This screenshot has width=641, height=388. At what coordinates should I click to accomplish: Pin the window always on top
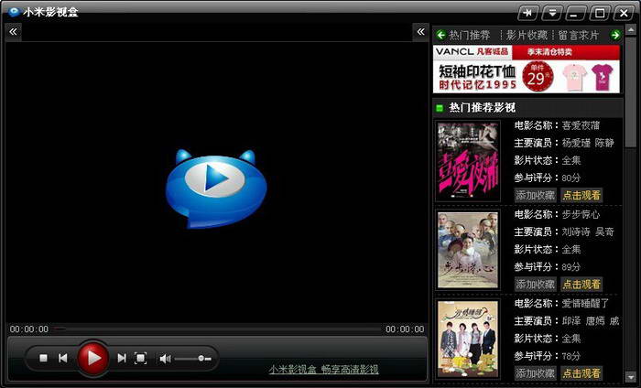(527, 13)
